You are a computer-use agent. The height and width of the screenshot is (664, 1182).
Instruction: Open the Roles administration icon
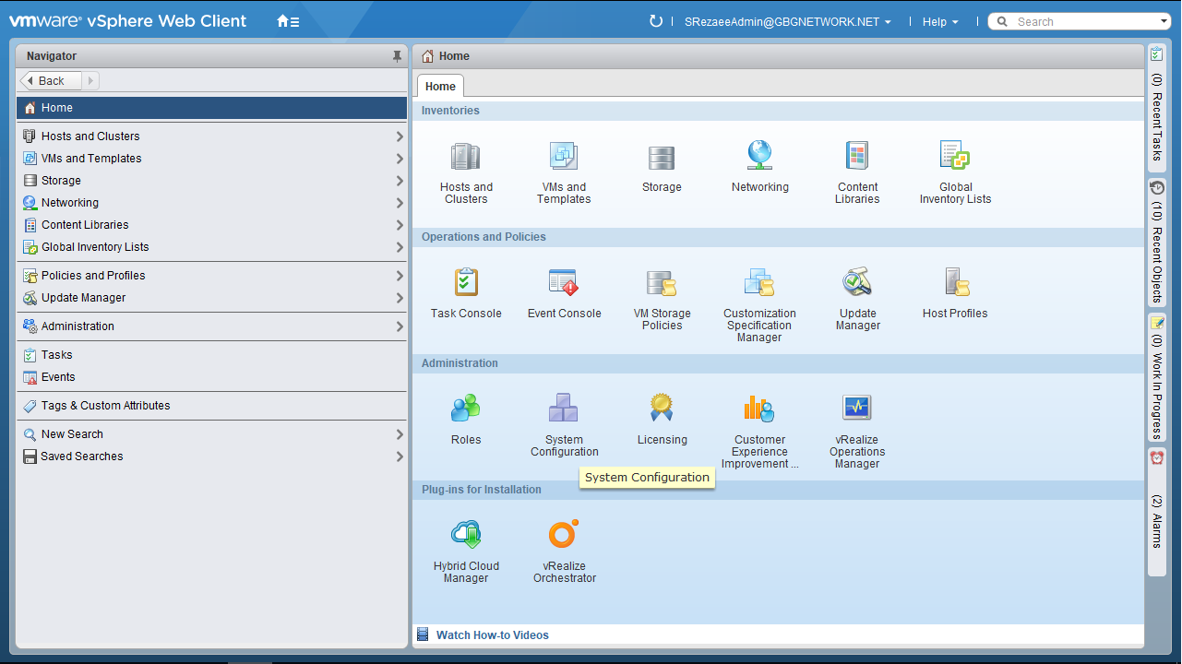[466, 409]
